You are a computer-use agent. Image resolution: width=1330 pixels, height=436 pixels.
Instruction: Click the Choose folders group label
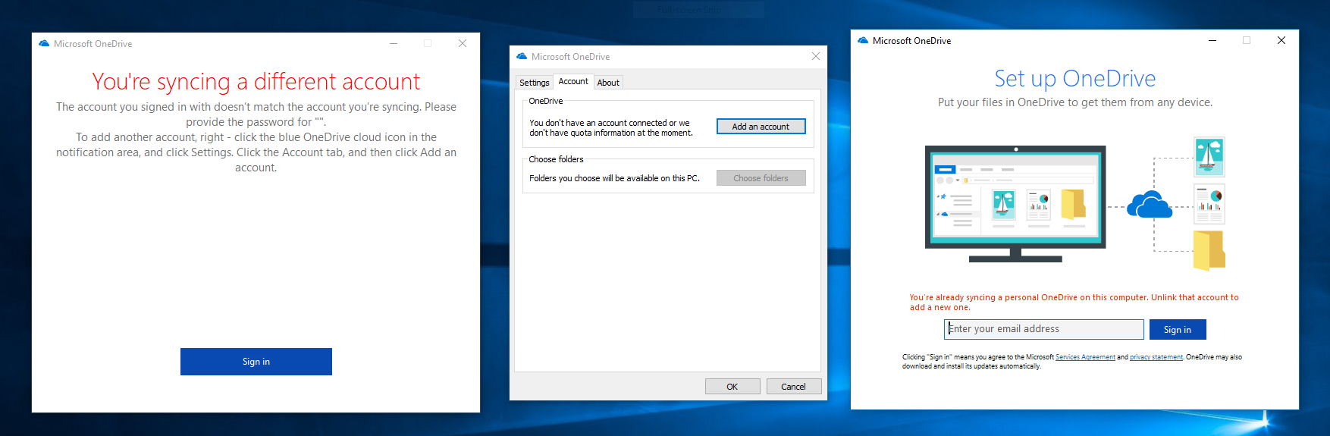556,159
